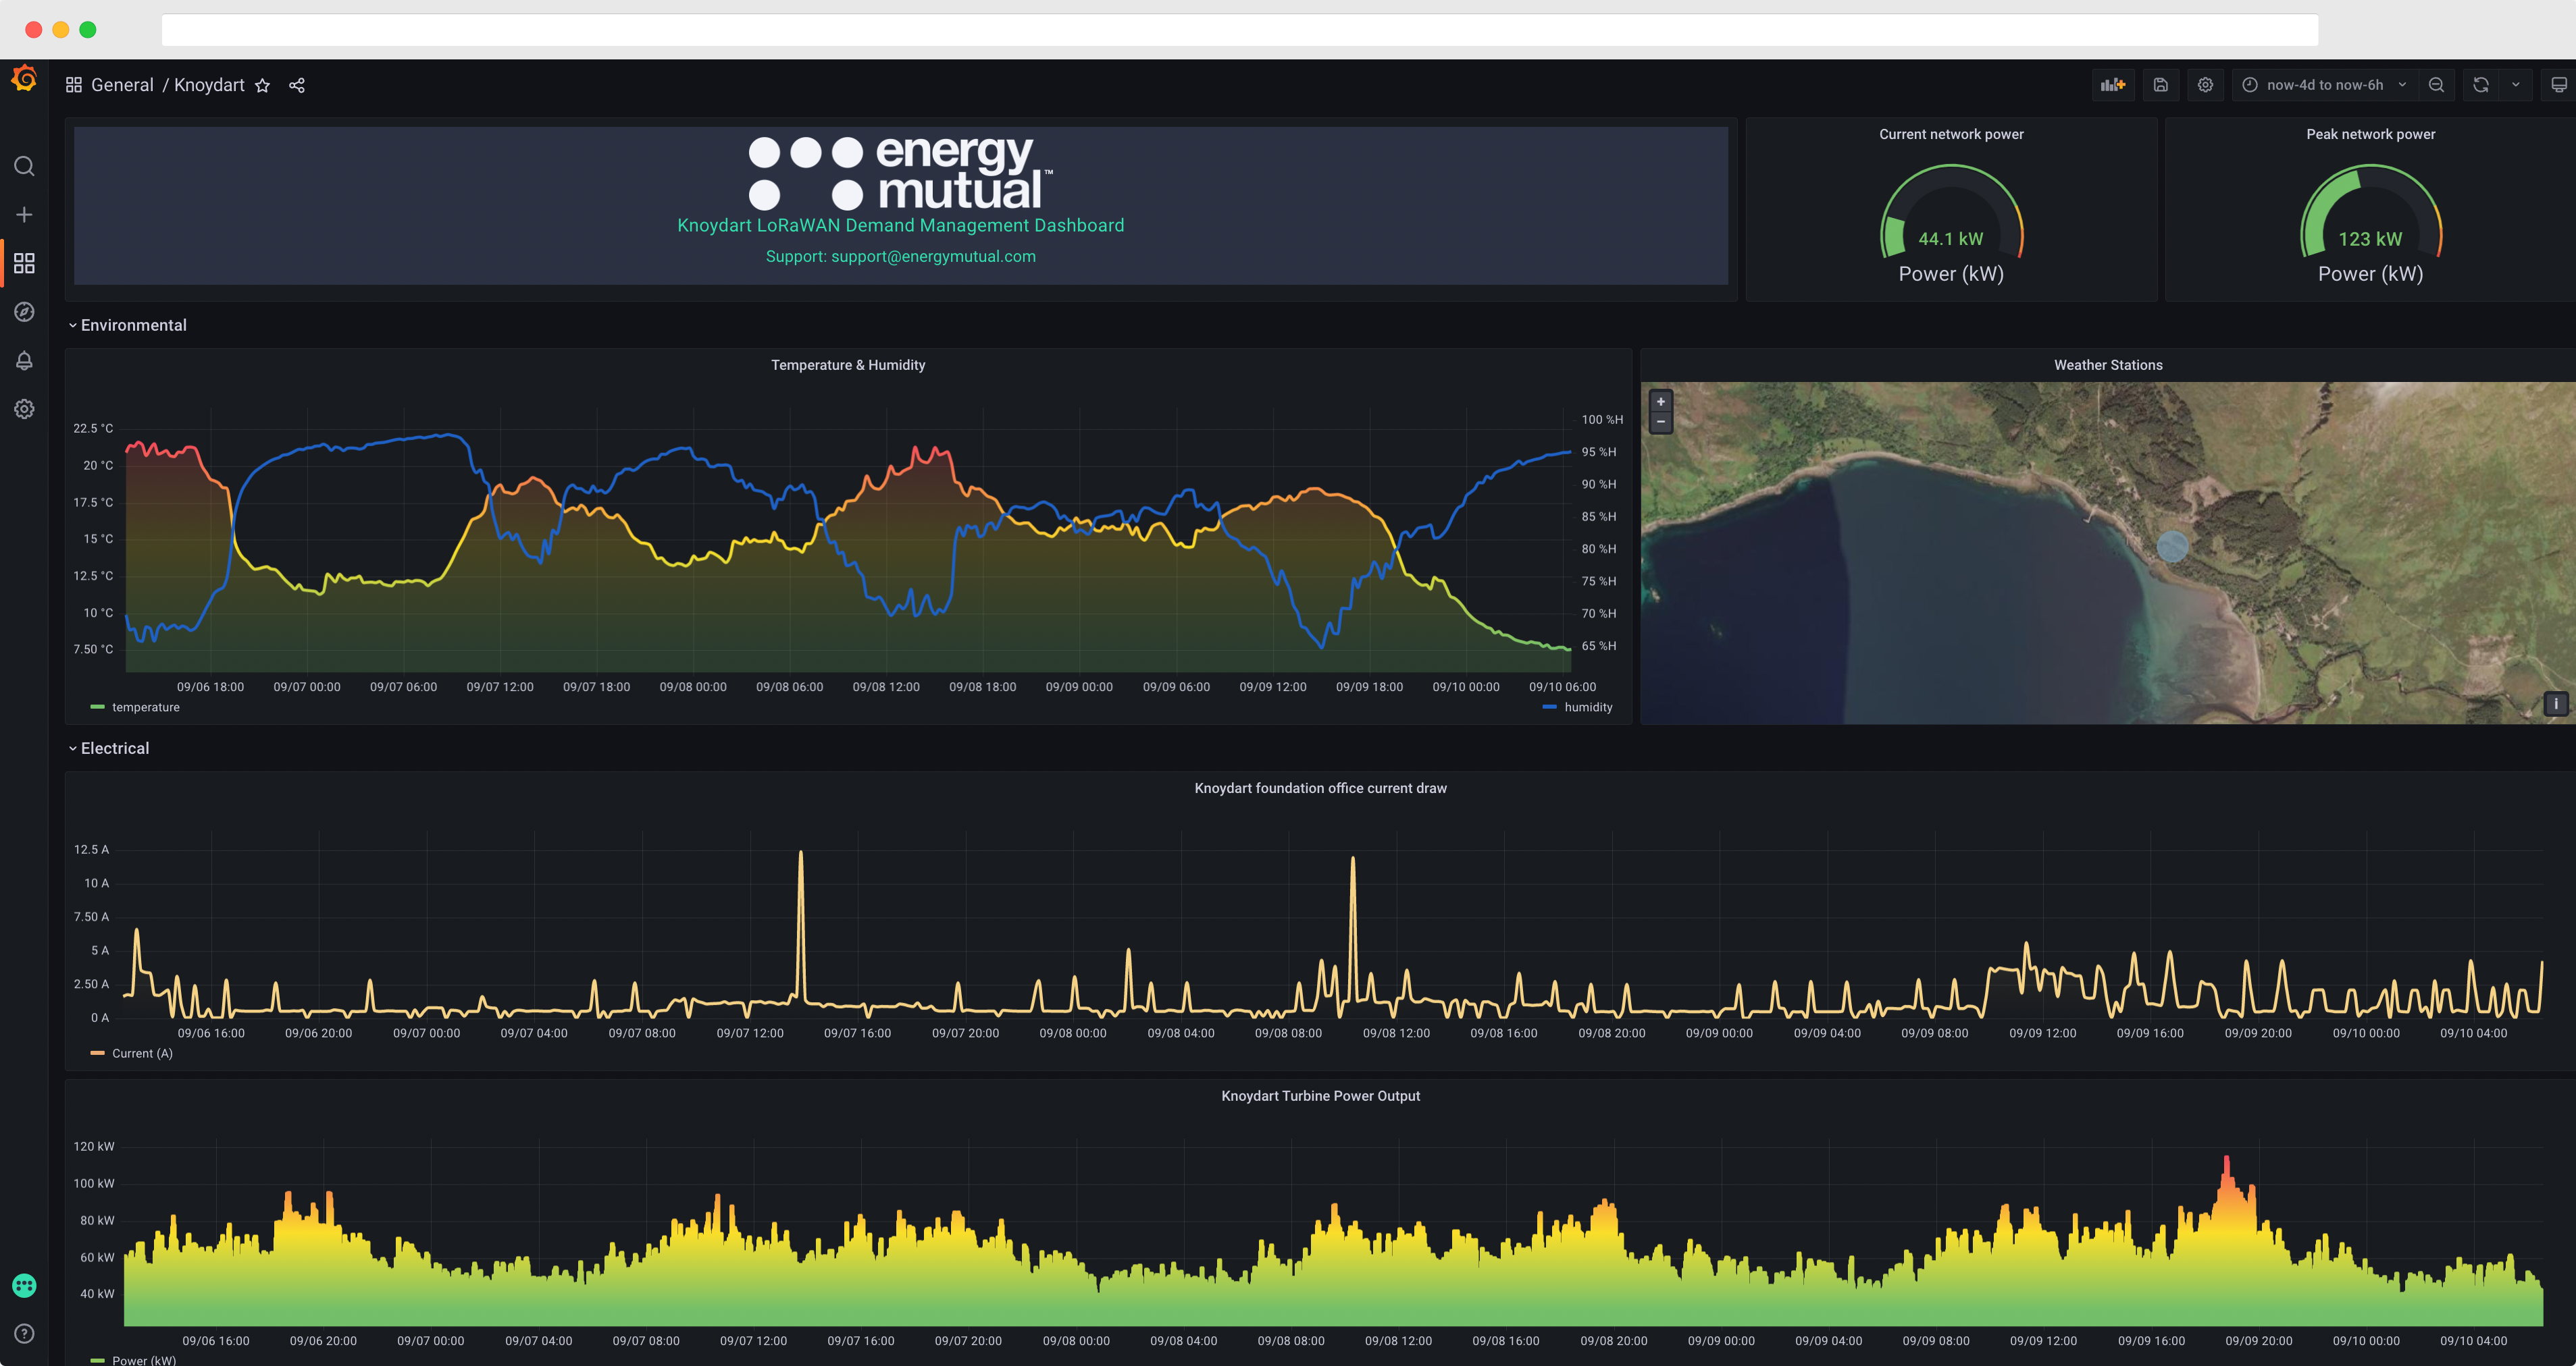Screen dimensions: 2576x1366
Task: Open Knoydart Turbine Power Output panel menu
Action: pyautogui.click(x=1320, y=1096)
